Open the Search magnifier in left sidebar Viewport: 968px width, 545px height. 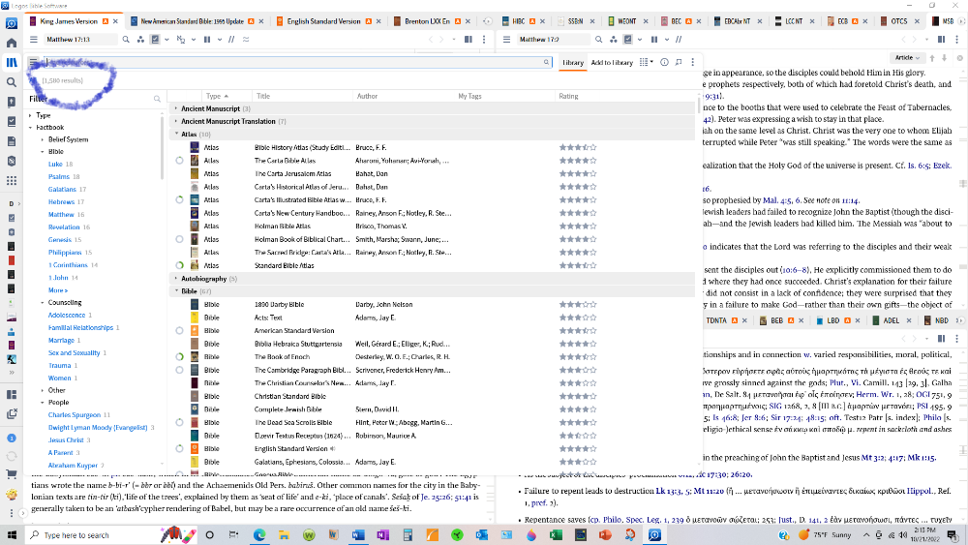tap(11, 82)
